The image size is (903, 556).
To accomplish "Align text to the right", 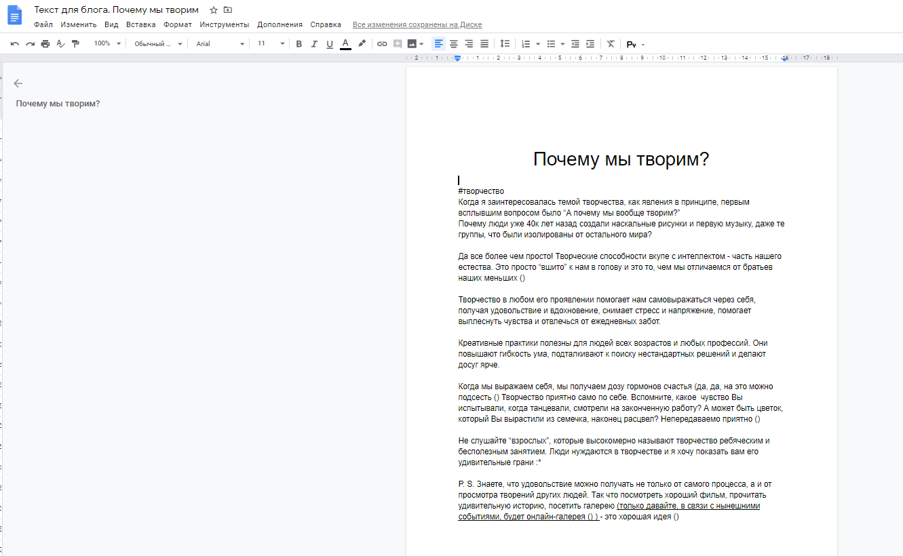I will [x=469, y=43].
